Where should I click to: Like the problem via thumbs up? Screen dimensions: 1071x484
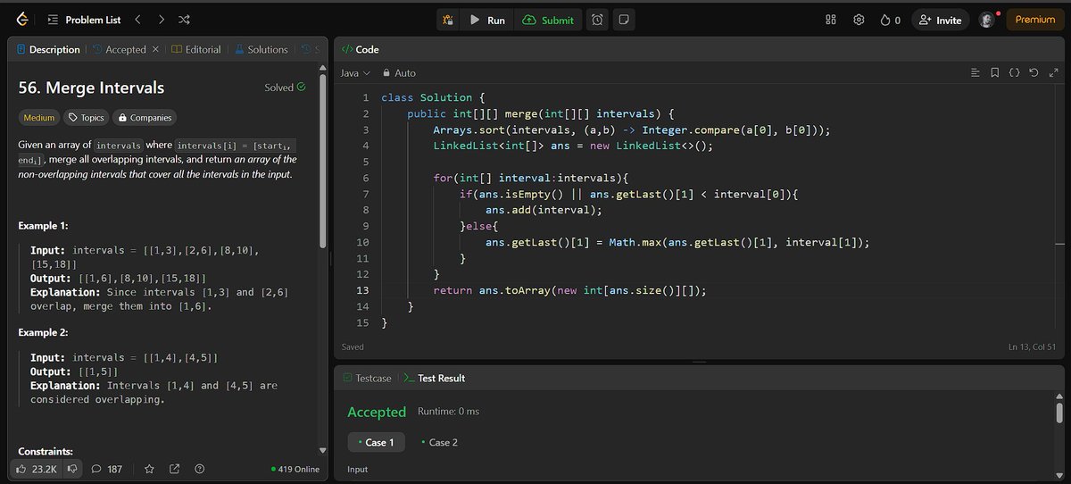[x=37, y=469]
